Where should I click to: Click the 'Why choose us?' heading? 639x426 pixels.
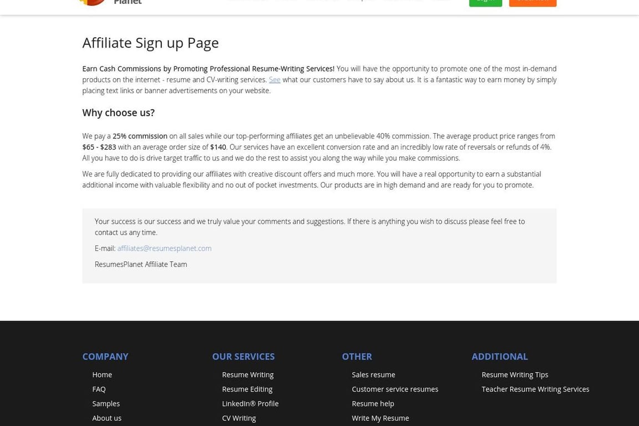click(x=119, y=113)
